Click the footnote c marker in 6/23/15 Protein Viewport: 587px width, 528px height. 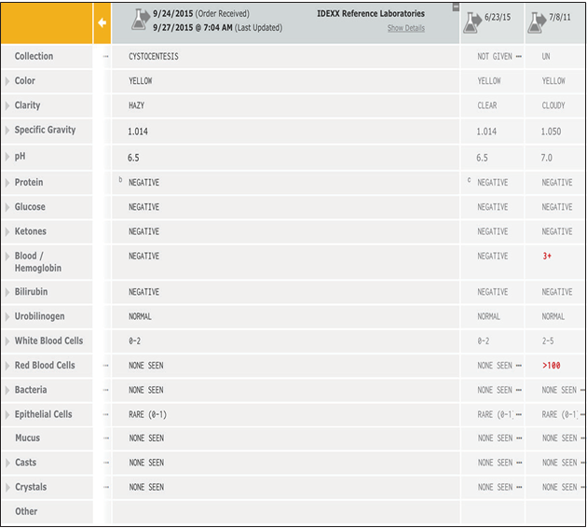469,180
